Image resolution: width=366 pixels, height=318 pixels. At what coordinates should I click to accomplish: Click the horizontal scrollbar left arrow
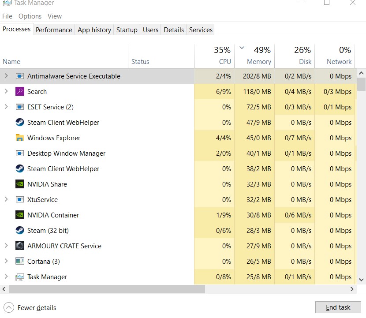point(4,289)
